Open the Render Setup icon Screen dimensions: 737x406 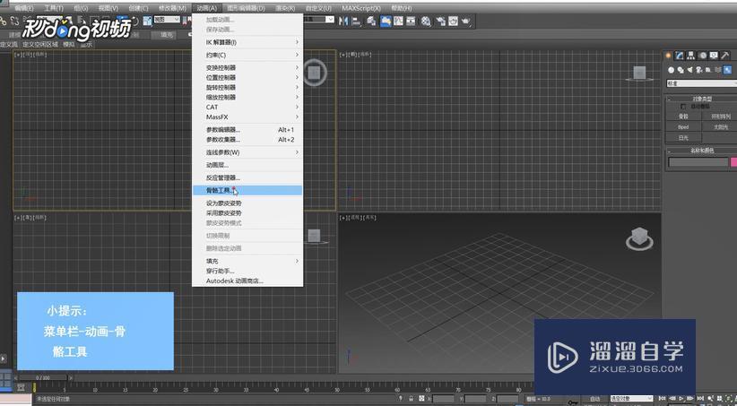(x=441, y=21)
